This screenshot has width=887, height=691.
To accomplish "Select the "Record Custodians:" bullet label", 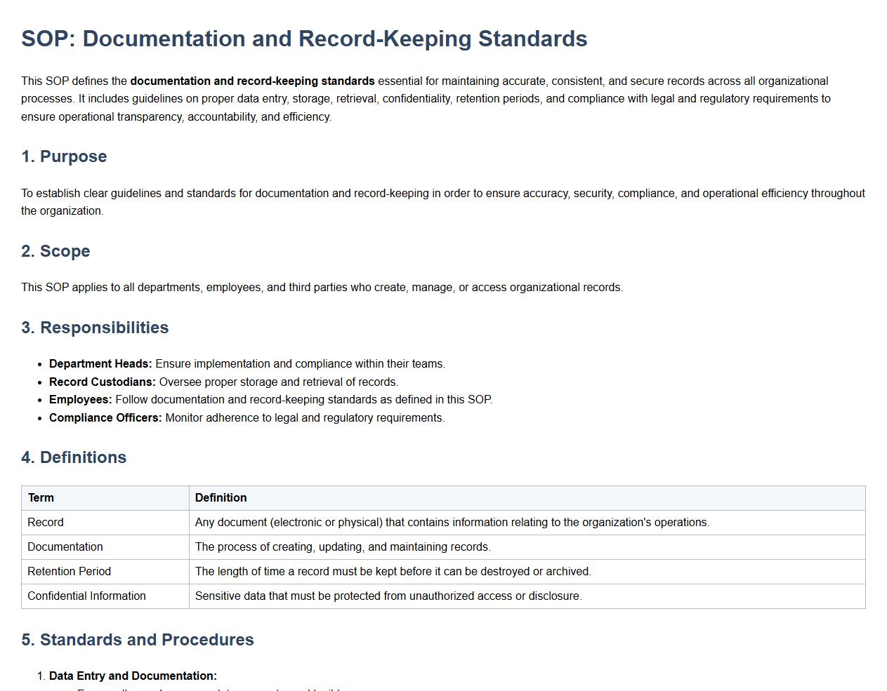I will [103, 382].
